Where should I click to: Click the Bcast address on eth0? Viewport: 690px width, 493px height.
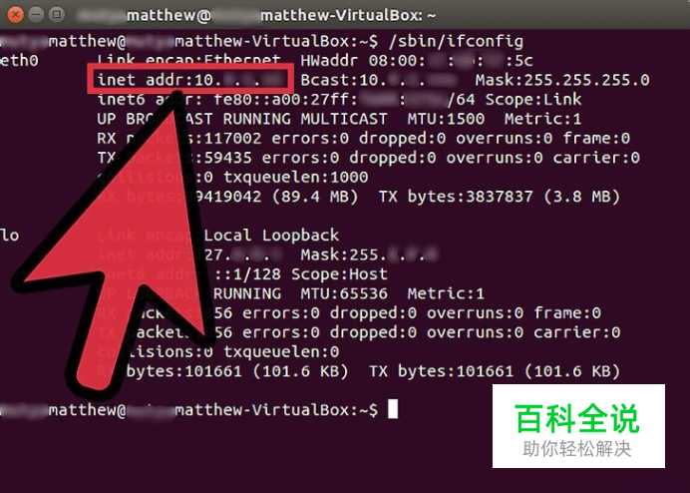pos(379,80)
